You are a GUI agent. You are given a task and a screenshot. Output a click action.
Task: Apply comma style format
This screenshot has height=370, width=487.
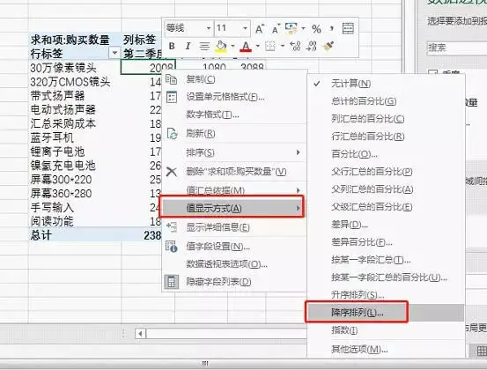point(332,29)
